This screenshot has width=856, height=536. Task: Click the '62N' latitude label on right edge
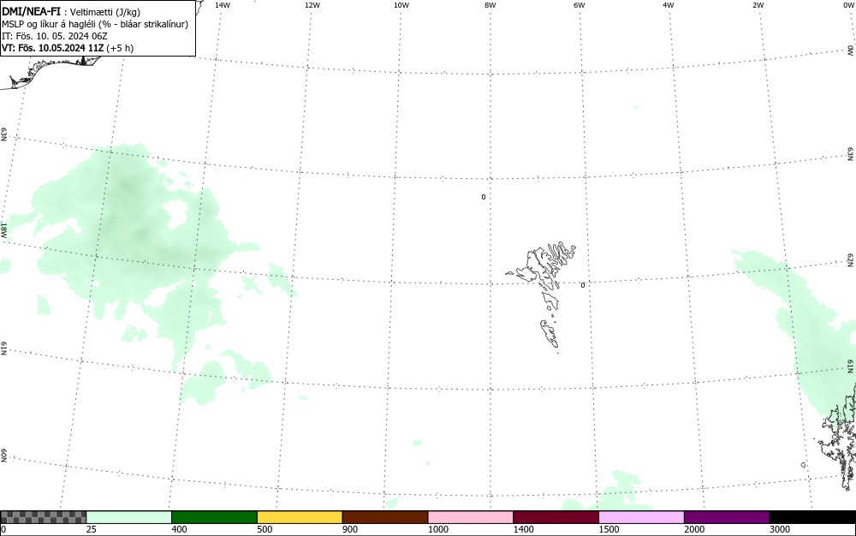(x=850, y=259)
